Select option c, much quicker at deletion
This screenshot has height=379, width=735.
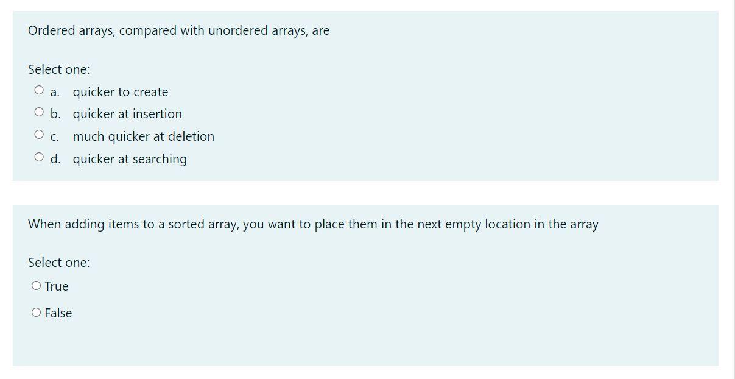pyautogui.click(x=38, y=133)
